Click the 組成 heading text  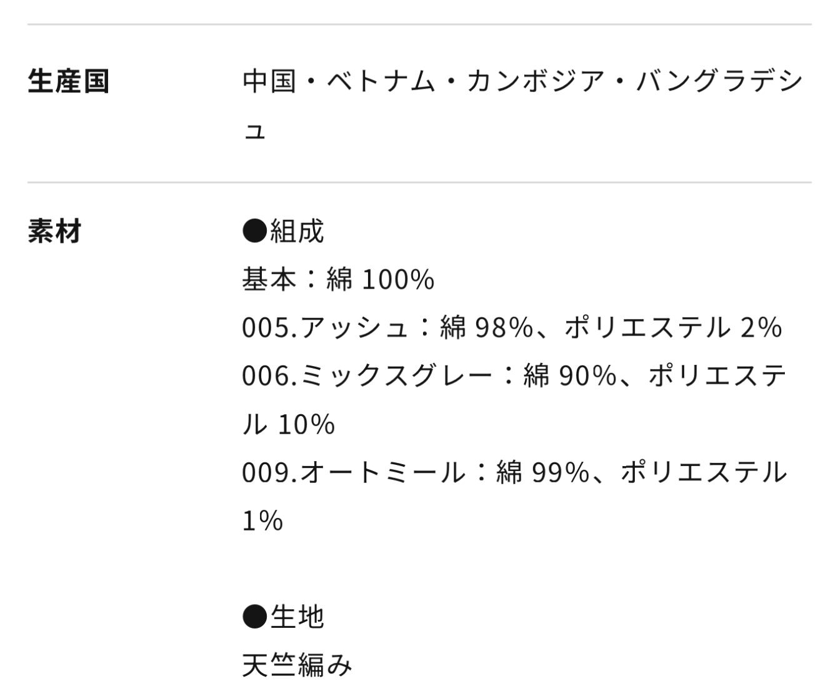tap(297, 232)
